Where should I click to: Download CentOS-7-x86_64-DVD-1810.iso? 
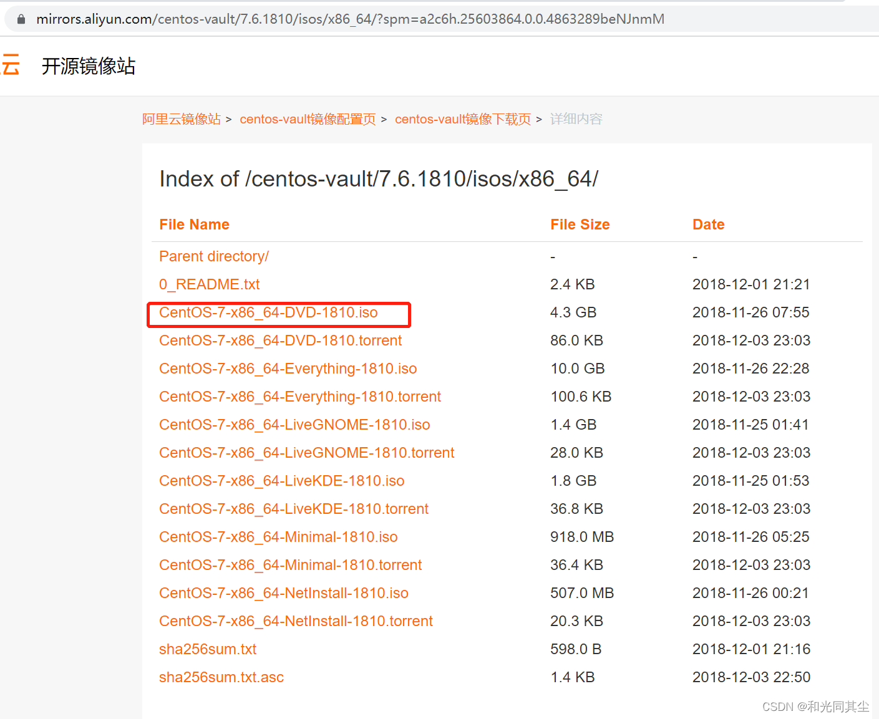click(268, 312)
